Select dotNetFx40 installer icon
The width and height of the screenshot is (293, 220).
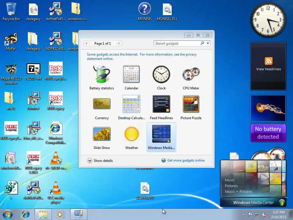(33, 190)
